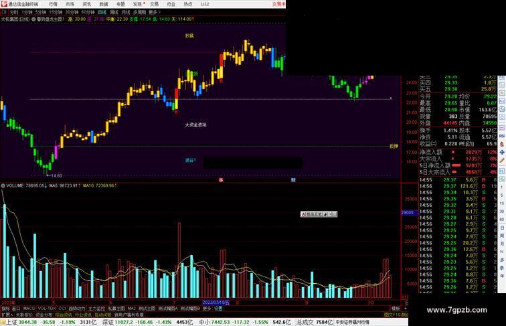This screenshot has height=326, width=506.
Task: Open the 资讯 menu
Action: tap(87, 4)
